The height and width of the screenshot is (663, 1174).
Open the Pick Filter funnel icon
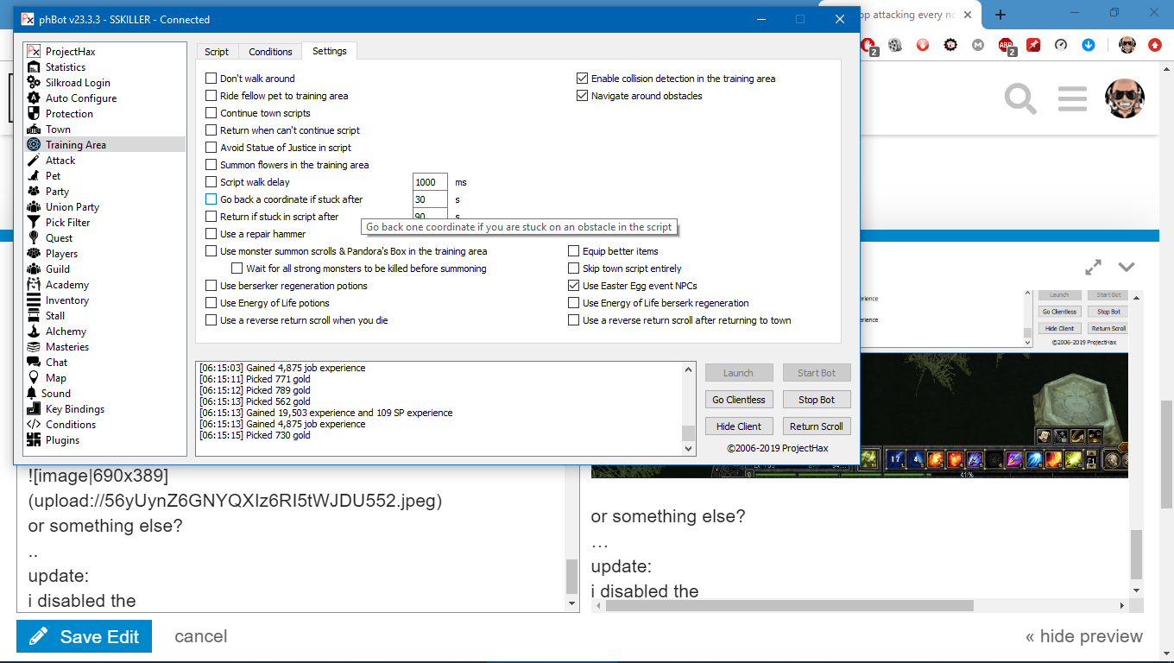34,223
